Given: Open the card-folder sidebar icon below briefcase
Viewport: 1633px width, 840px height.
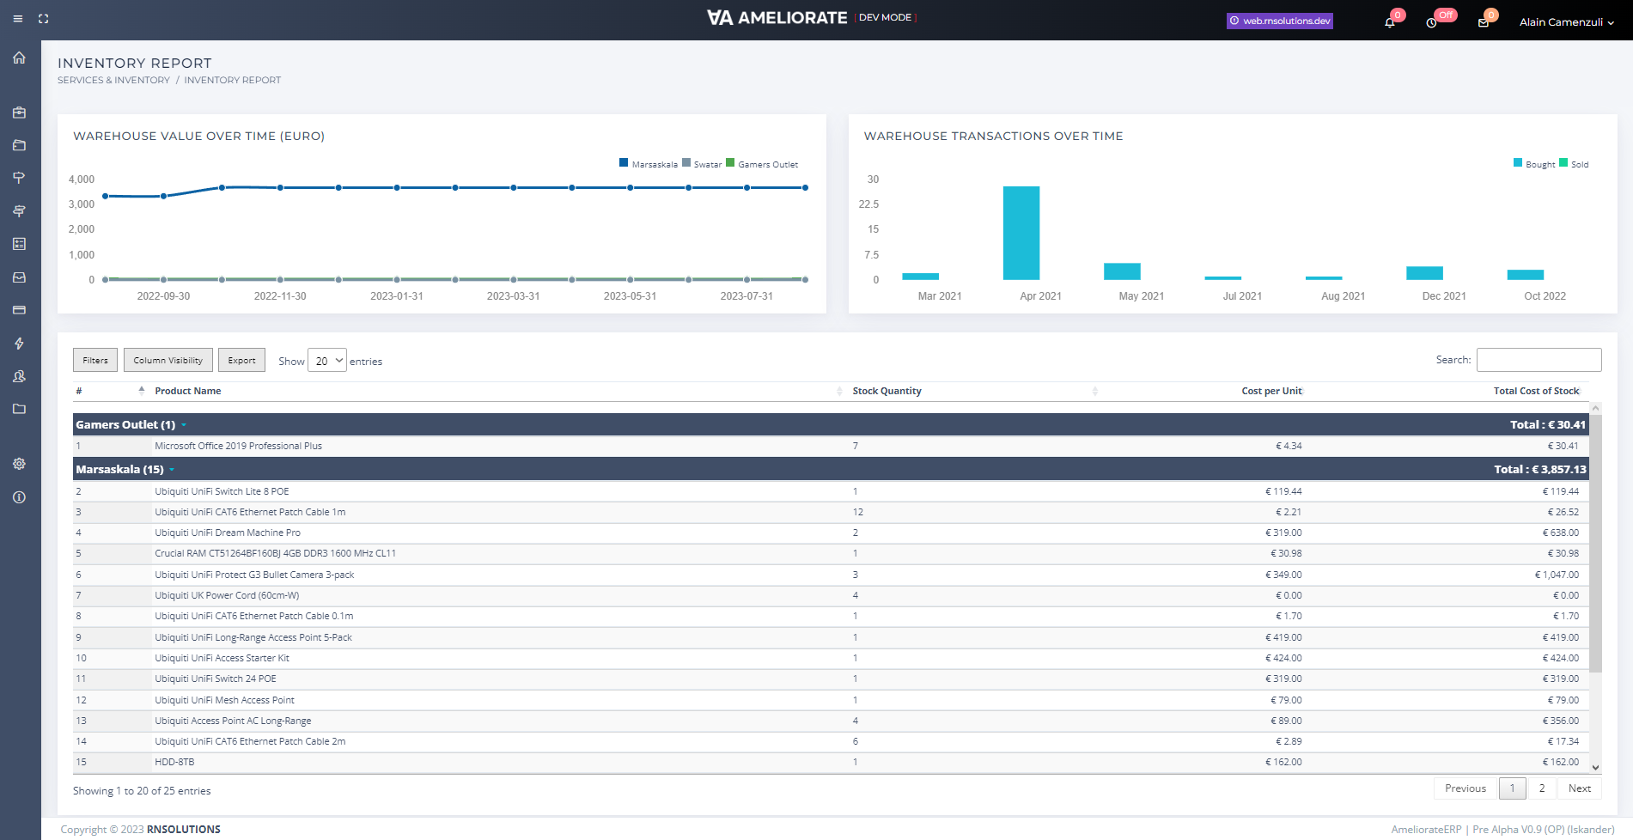Looking at the screenshot, I should tap(19, 145).
